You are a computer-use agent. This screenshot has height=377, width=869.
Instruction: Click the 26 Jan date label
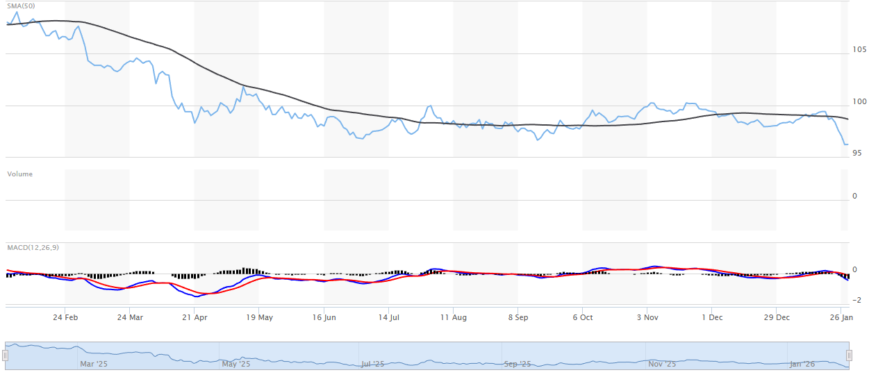click(x=841, y=317)
